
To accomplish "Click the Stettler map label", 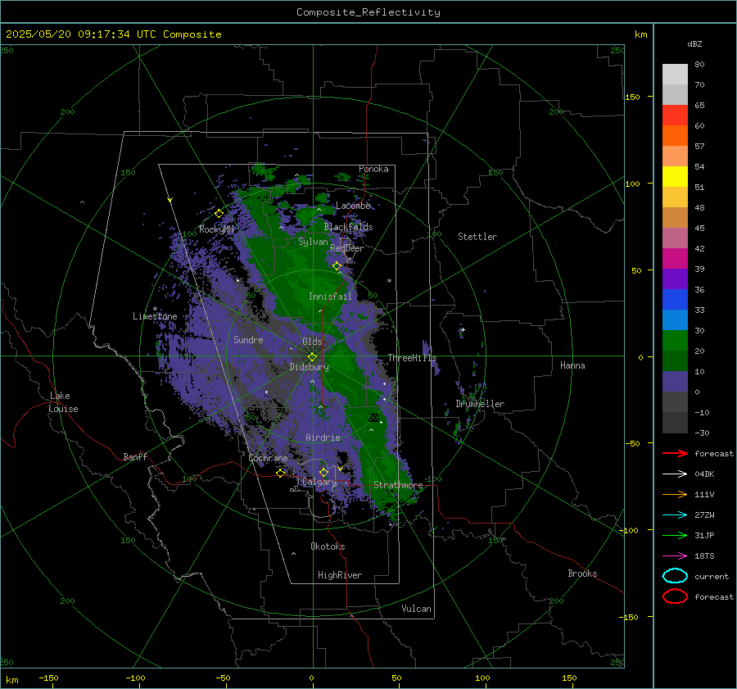I will pos(477,237).
